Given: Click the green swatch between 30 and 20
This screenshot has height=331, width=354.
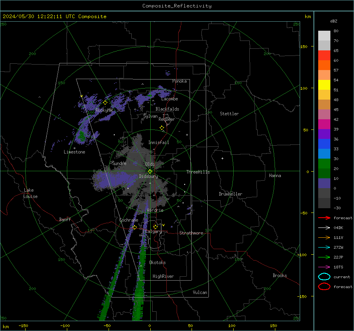Looking at the screenshot, I should click(324, 164).
